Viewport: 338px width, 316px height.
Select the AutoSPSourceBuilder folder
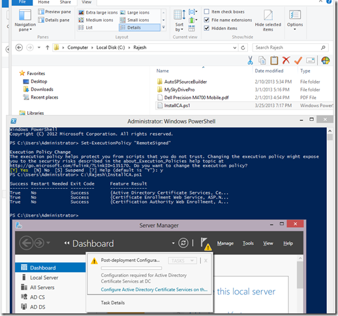[185, 82]
